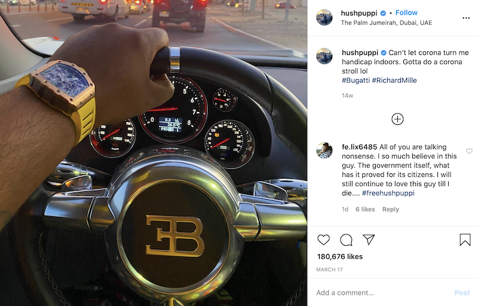
Task: Click the Add a comment field
Action: pyautogui.click(x=381, y=293)
